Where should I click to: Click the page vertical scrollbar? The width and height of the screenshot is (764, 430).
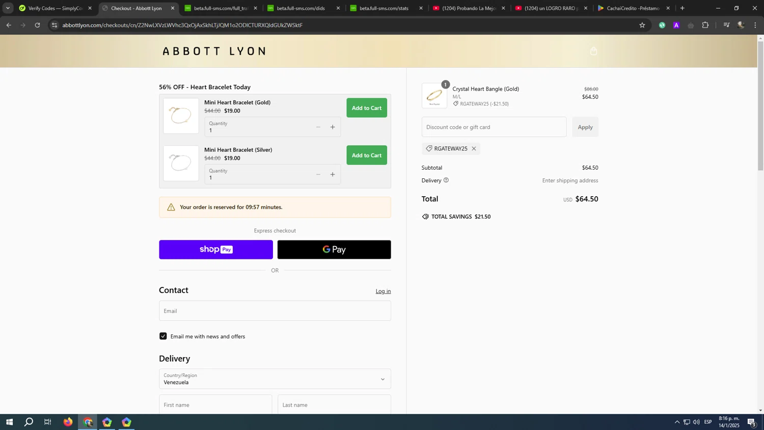(760, 106)
